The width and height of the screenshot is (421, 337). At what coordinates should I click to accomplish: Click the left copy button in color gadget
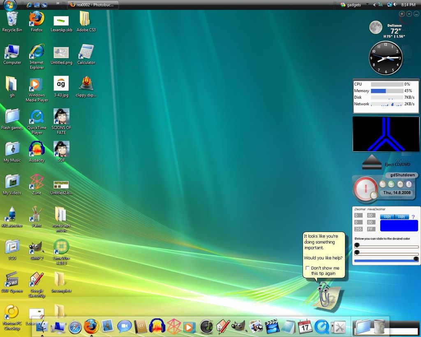(387, 216)
